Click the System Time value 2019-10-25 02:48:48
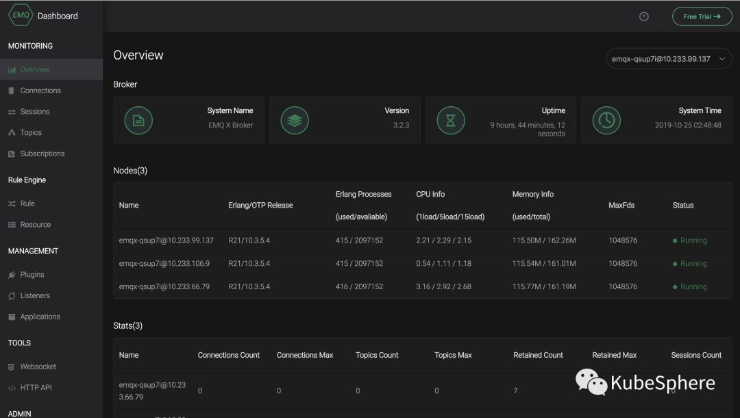The height and width of the screenshot is (418, 740). [688, 125]
